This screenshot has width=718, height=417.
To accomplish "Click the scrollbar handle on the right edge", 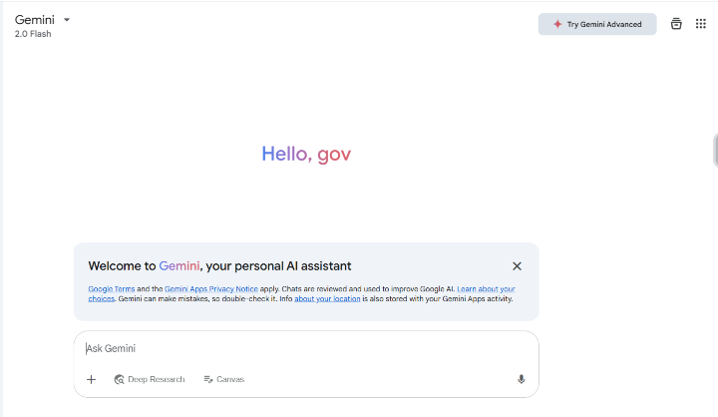I will click(x=715, y=150).
